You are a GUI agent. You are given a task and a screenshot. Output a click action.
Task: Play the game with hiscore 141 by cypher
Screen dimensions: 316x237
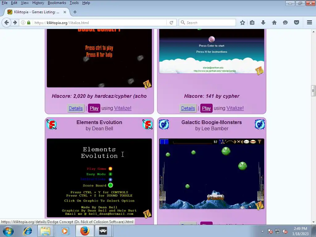206,108
